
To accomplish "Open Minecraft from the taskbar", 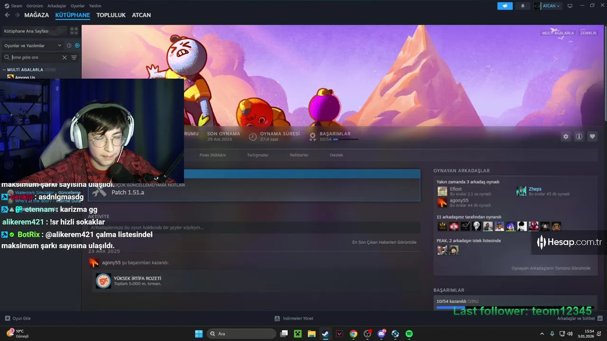I will 297,333.
